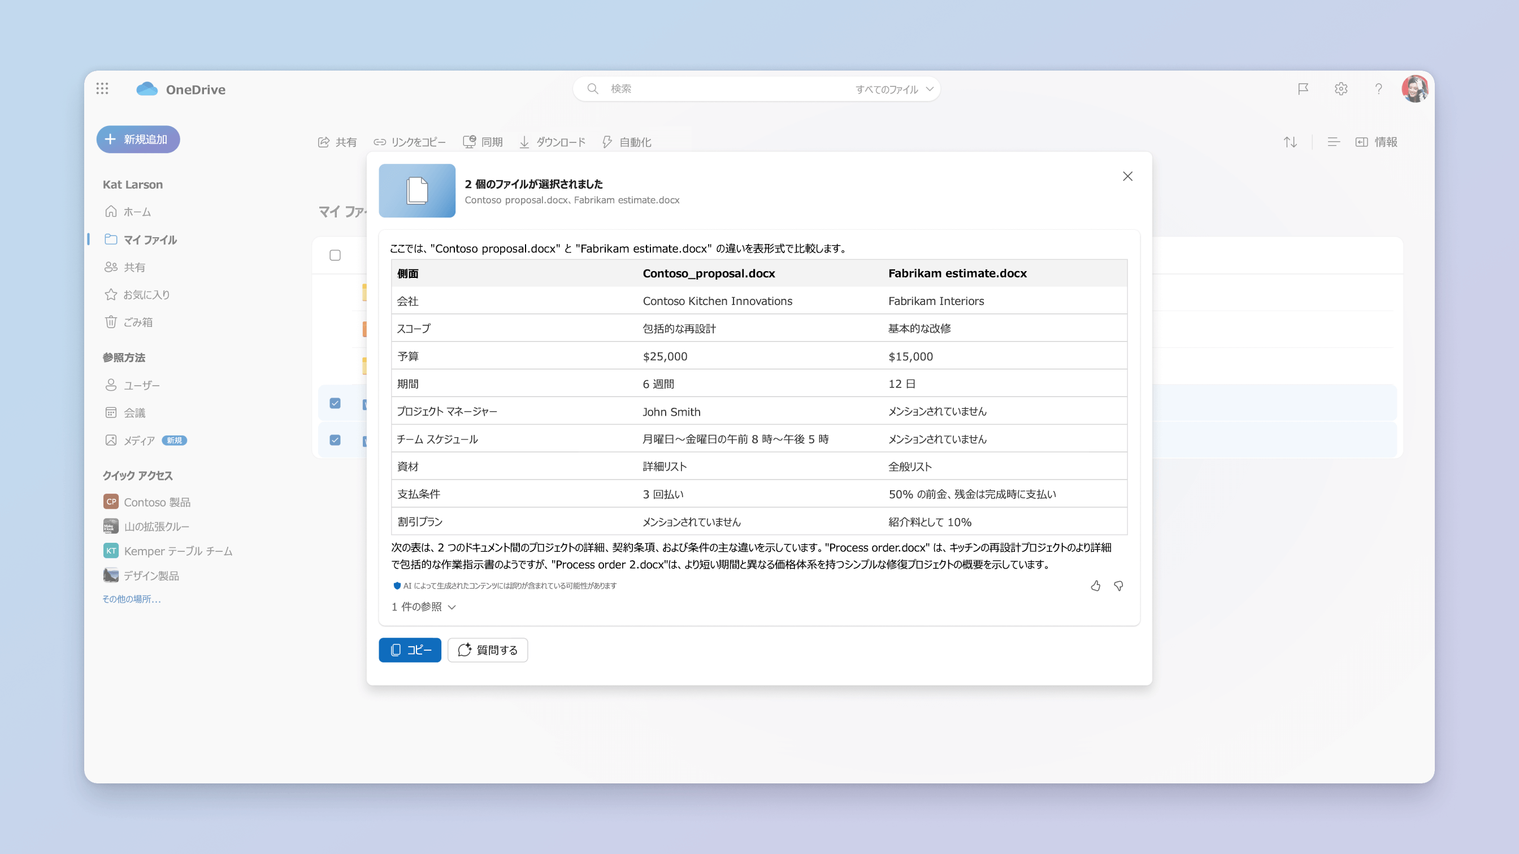Open Contoso 製品 quick access
1519x854 pixels.
(x=147, y=502)
